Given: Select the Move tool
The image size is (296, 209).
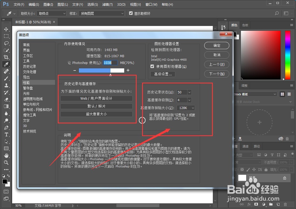Looking at the screenshot, I should [x=6, y=29].
